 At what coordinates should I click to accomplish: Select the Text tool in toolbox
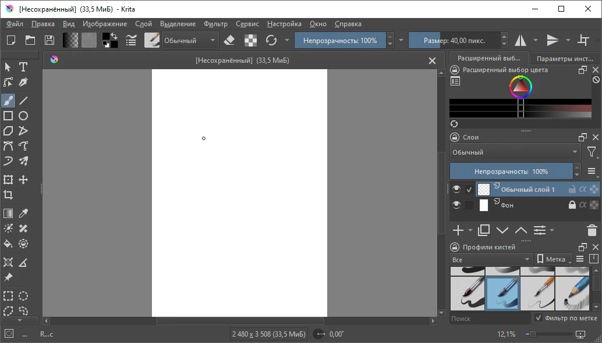23,67
